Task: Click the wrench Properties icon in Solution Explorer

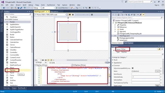Action: (x=140, y=15)
